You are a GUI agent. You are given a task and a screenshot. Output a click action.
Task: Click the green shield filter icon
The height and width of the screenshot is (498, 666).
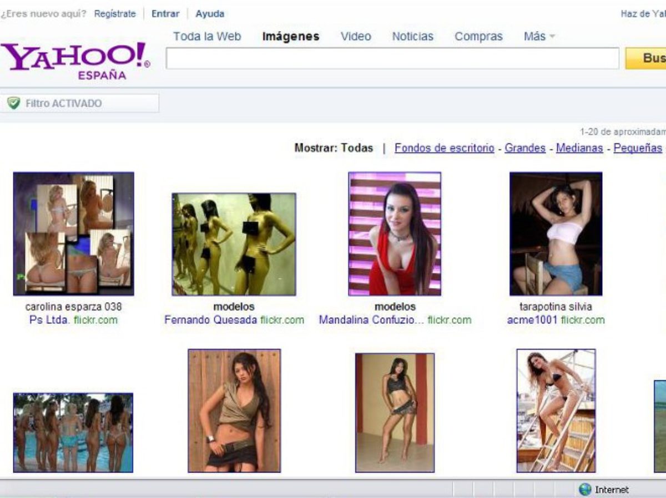[14, 103]
